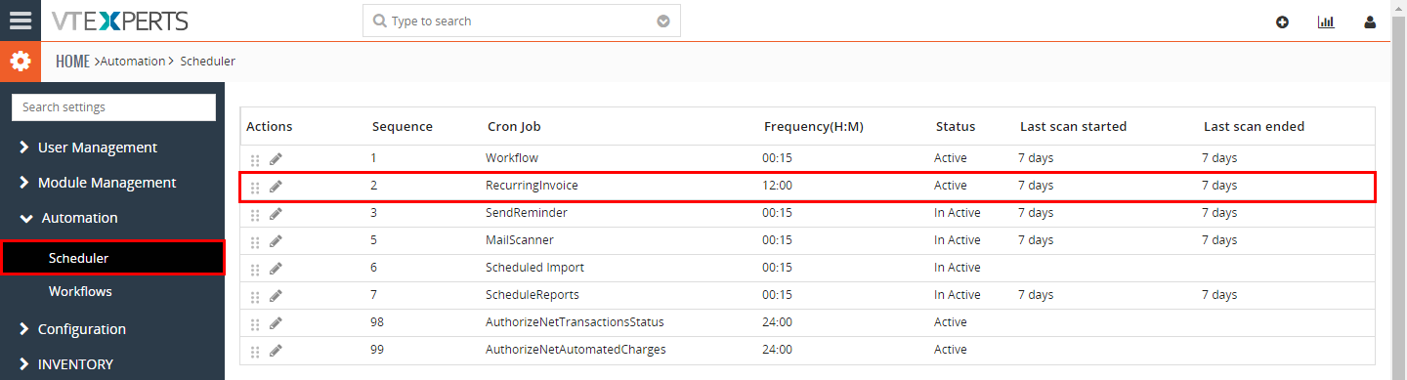Click Scheduler in the breadcrumb
The height and width of the screenshot is (380, 1407).
(208, 61)
